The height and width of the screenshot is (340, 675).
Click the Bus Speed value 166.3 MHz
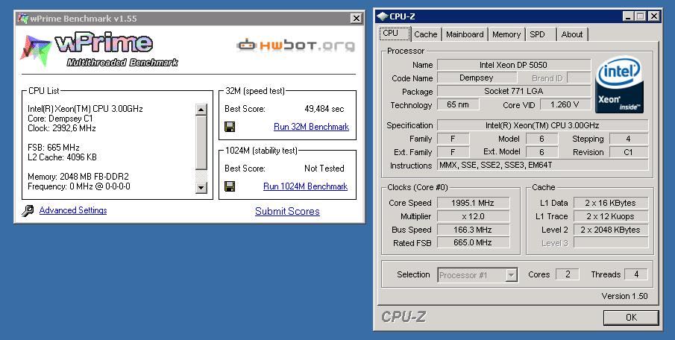click(x=473, y=230)
